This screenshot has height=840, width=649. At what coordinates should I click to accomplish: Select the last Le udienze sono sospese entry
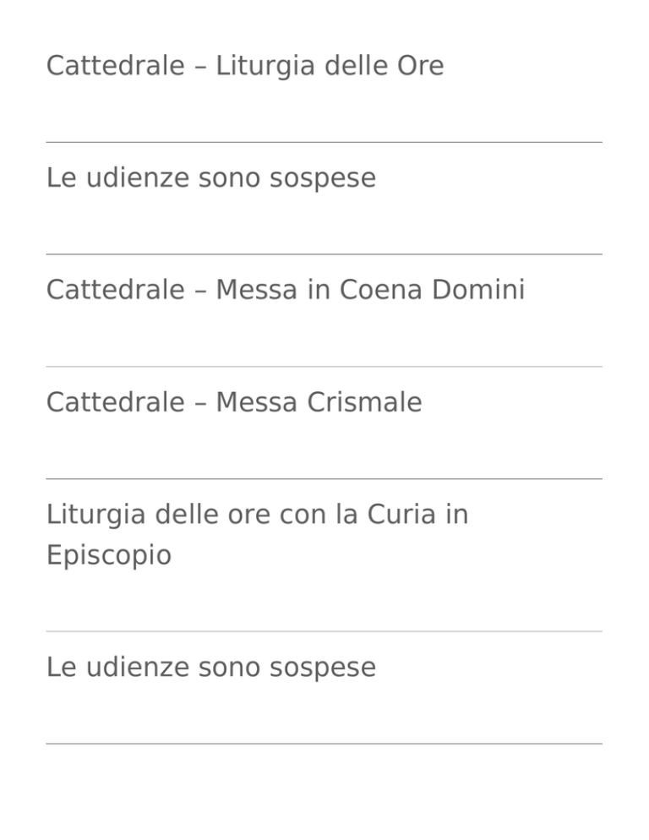[x=211, y=668]
